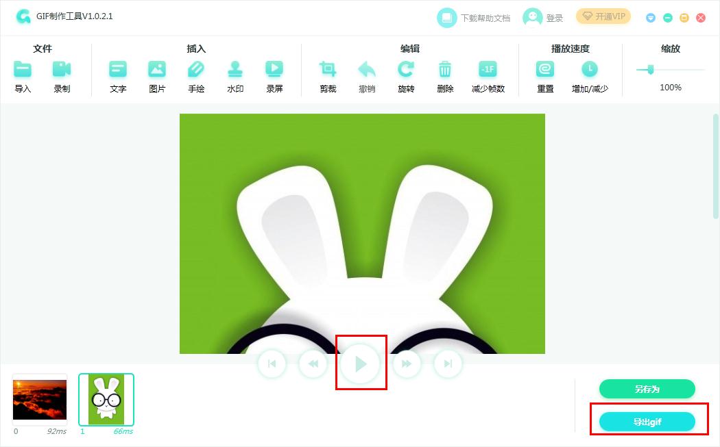Click the 删除 delete frame icon
The image size is (720, 447).
[445, 73]
